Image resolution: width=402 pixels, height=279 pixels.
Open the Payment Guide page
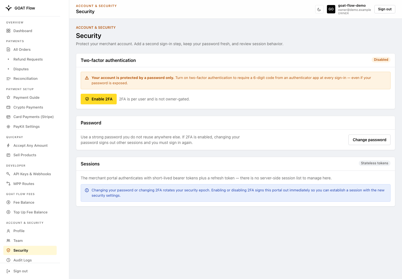pyautogui.click(x=30, y=97)
